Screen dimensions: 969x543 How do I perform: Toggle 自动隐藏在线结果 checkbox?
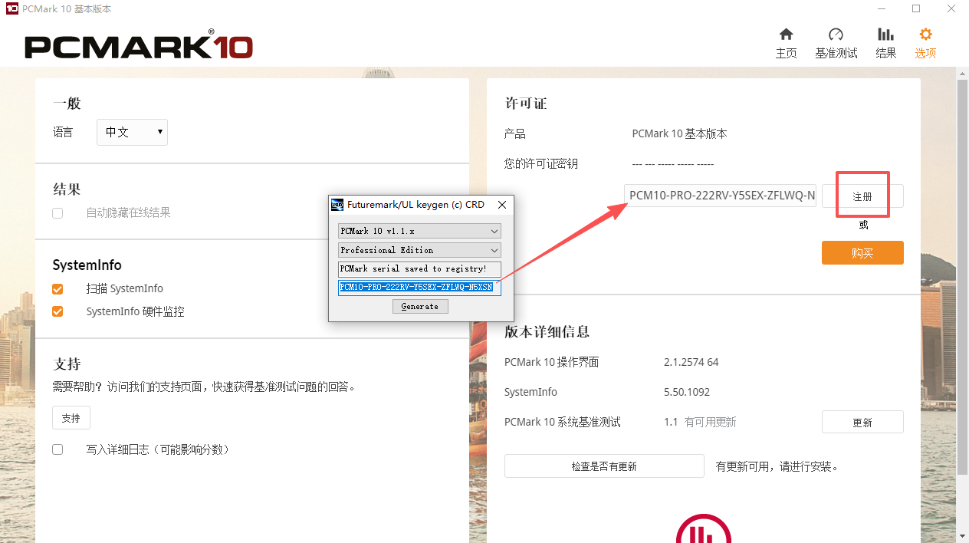pos(57,213)
